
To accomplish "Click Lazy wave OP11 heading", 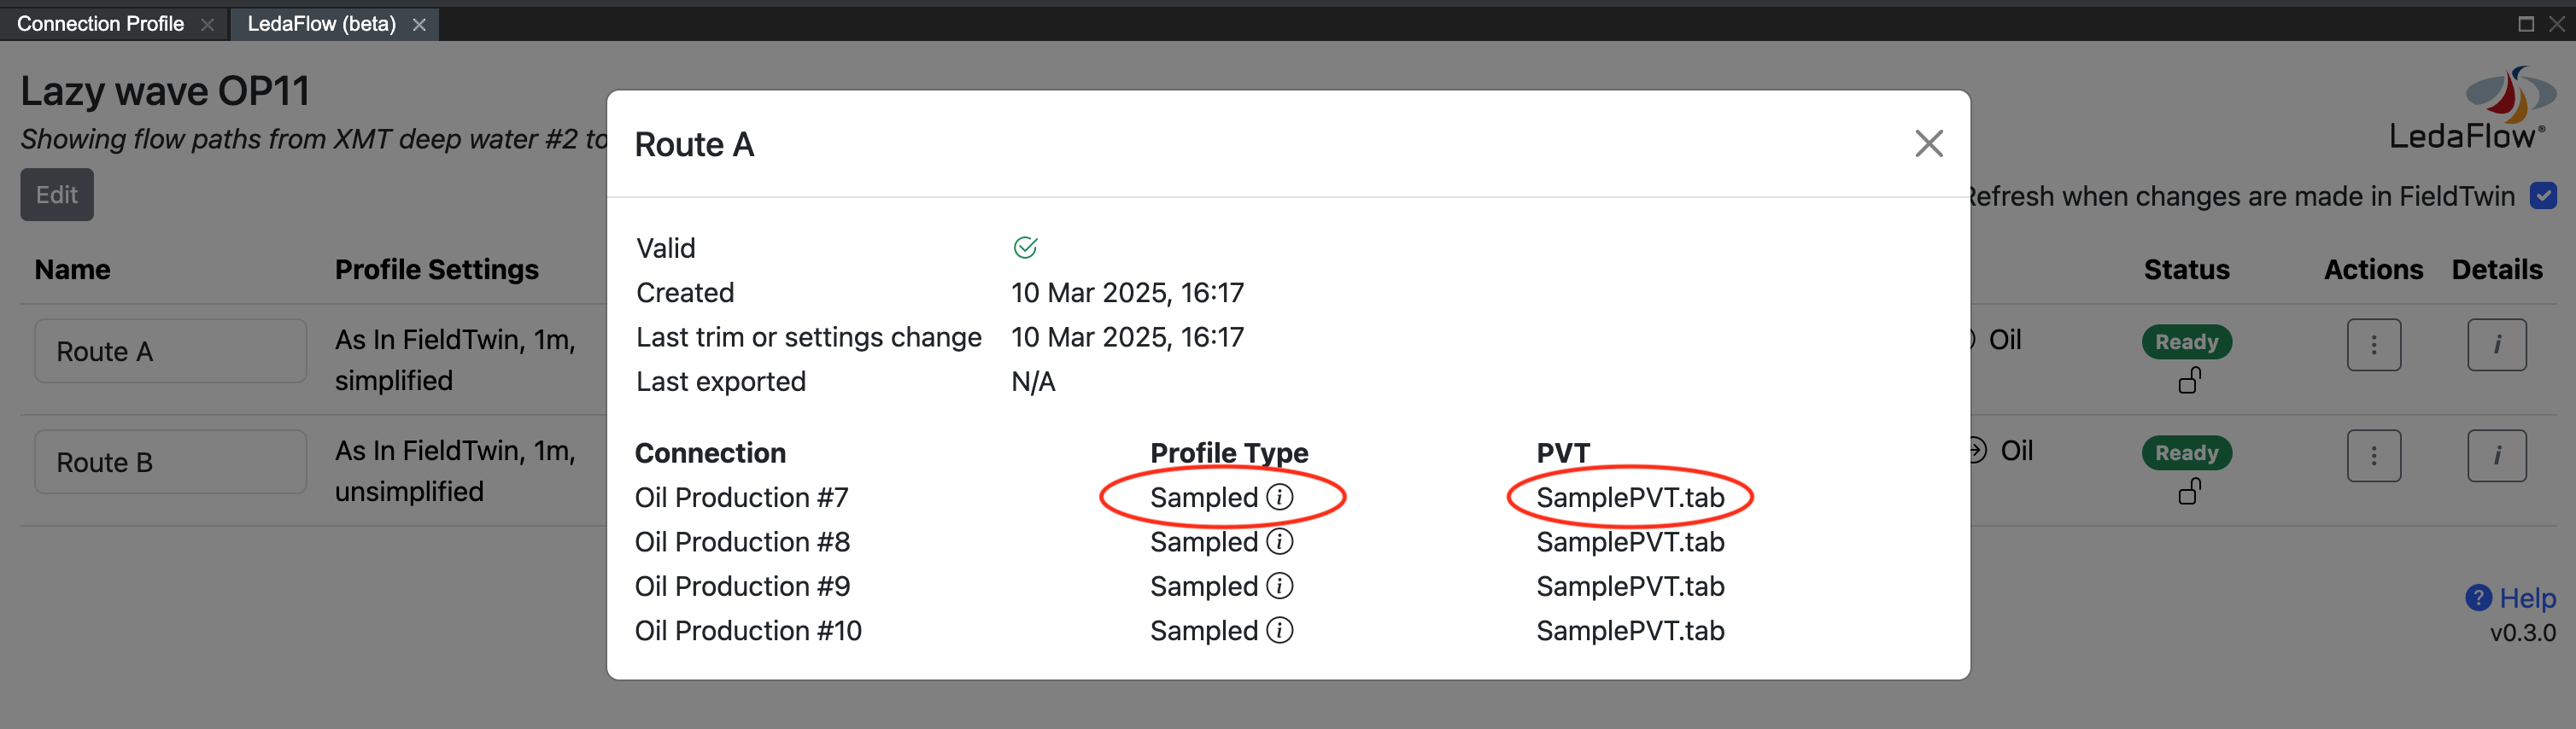I will click(165, 91).
